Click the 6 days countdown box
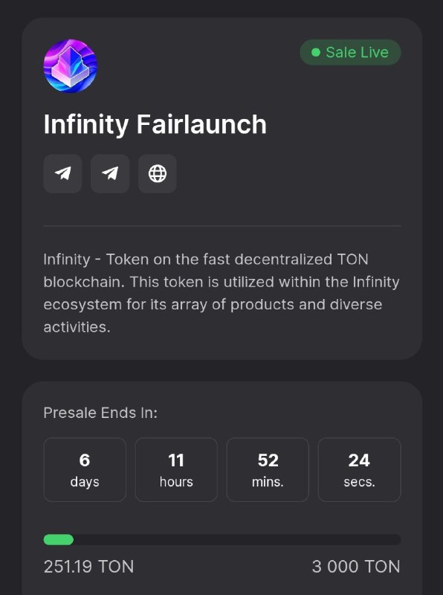 coord(85,470)
